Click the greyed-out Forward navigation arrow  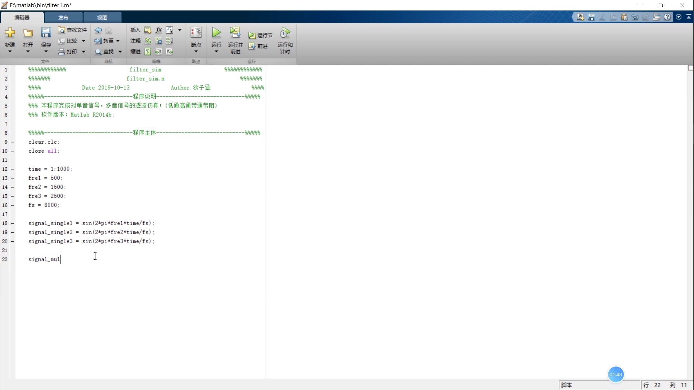109,30
